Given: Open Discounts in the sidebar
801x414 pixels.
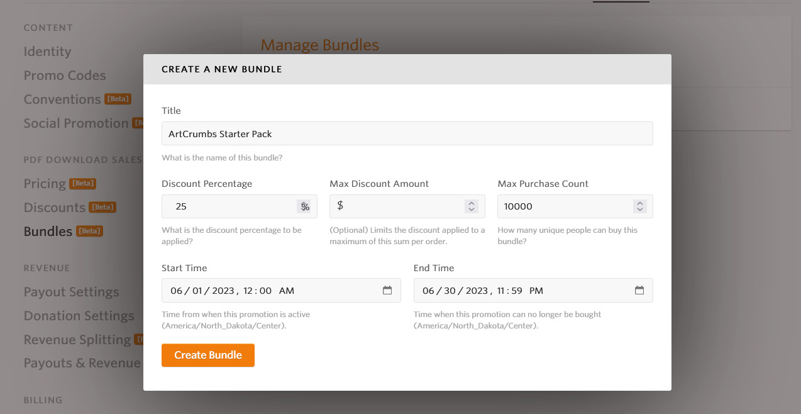Looking at the screenshot, I should click(54, 208).
